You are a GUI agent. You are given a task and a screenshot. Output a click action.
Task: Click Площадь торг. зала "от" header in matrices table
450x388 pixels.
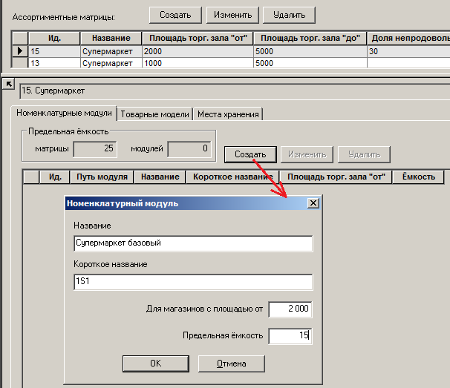tap(198, 38)
